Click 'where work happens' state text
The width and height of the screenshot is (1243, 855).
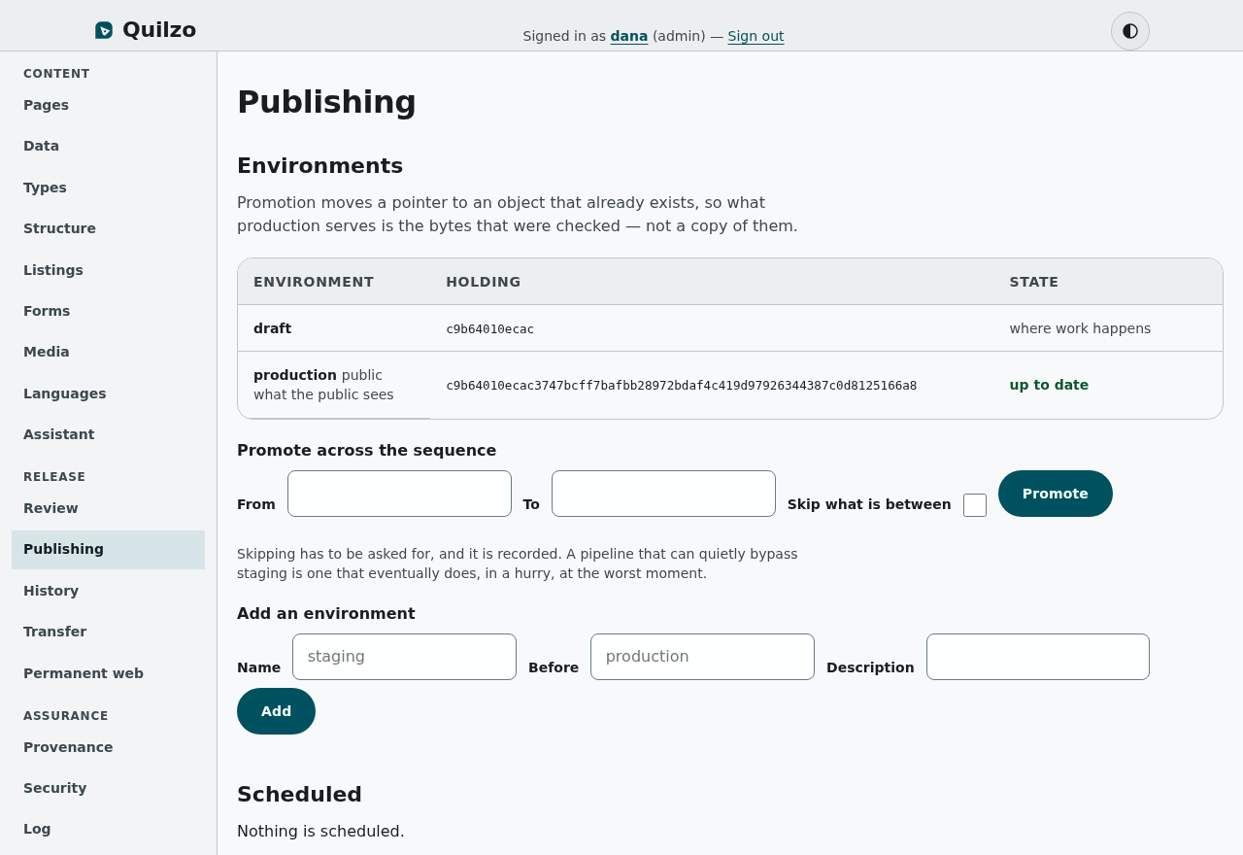1080,328
